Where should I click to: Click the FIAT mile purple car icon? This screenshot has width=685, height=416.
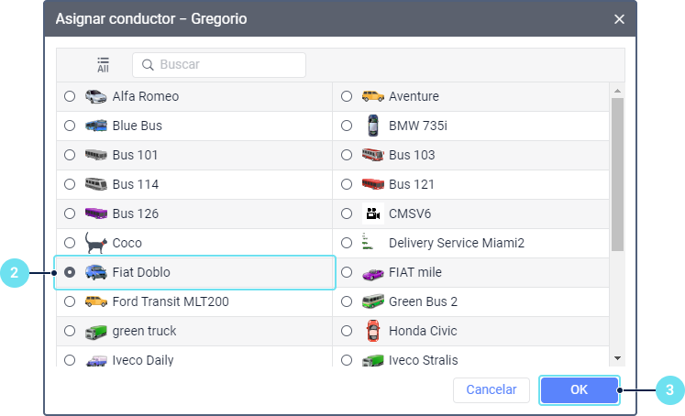pyautogui.click(x=371, y=272)
